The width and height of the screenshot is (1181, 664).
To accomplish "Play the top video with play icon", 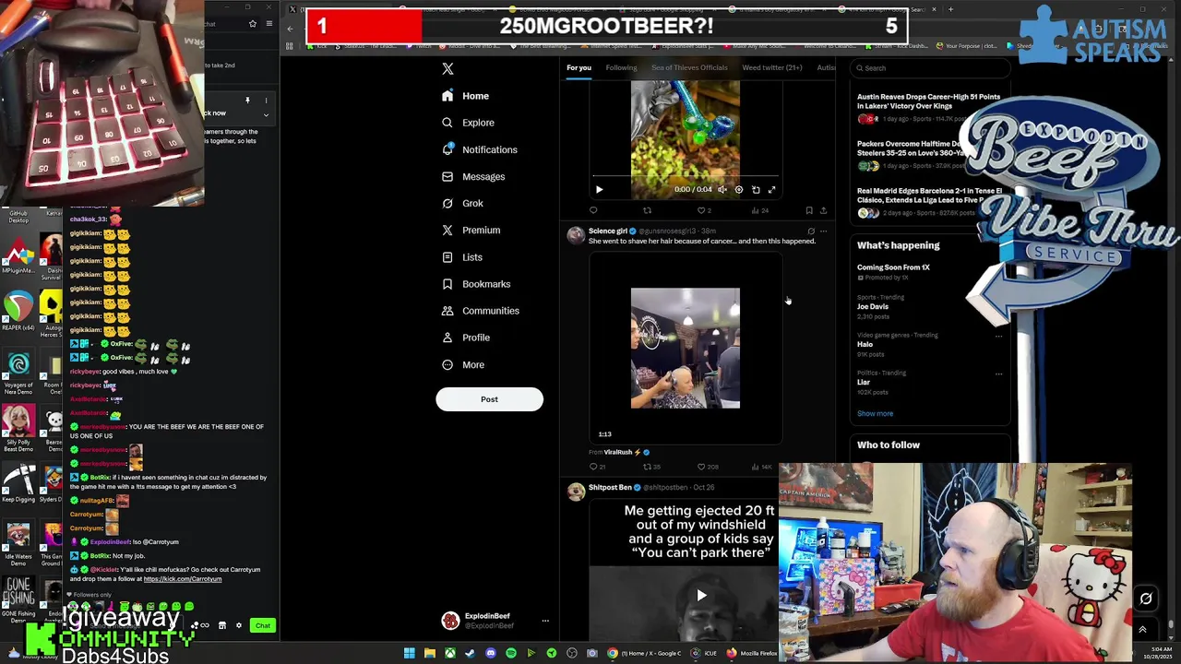I will [x=599, y=189].
